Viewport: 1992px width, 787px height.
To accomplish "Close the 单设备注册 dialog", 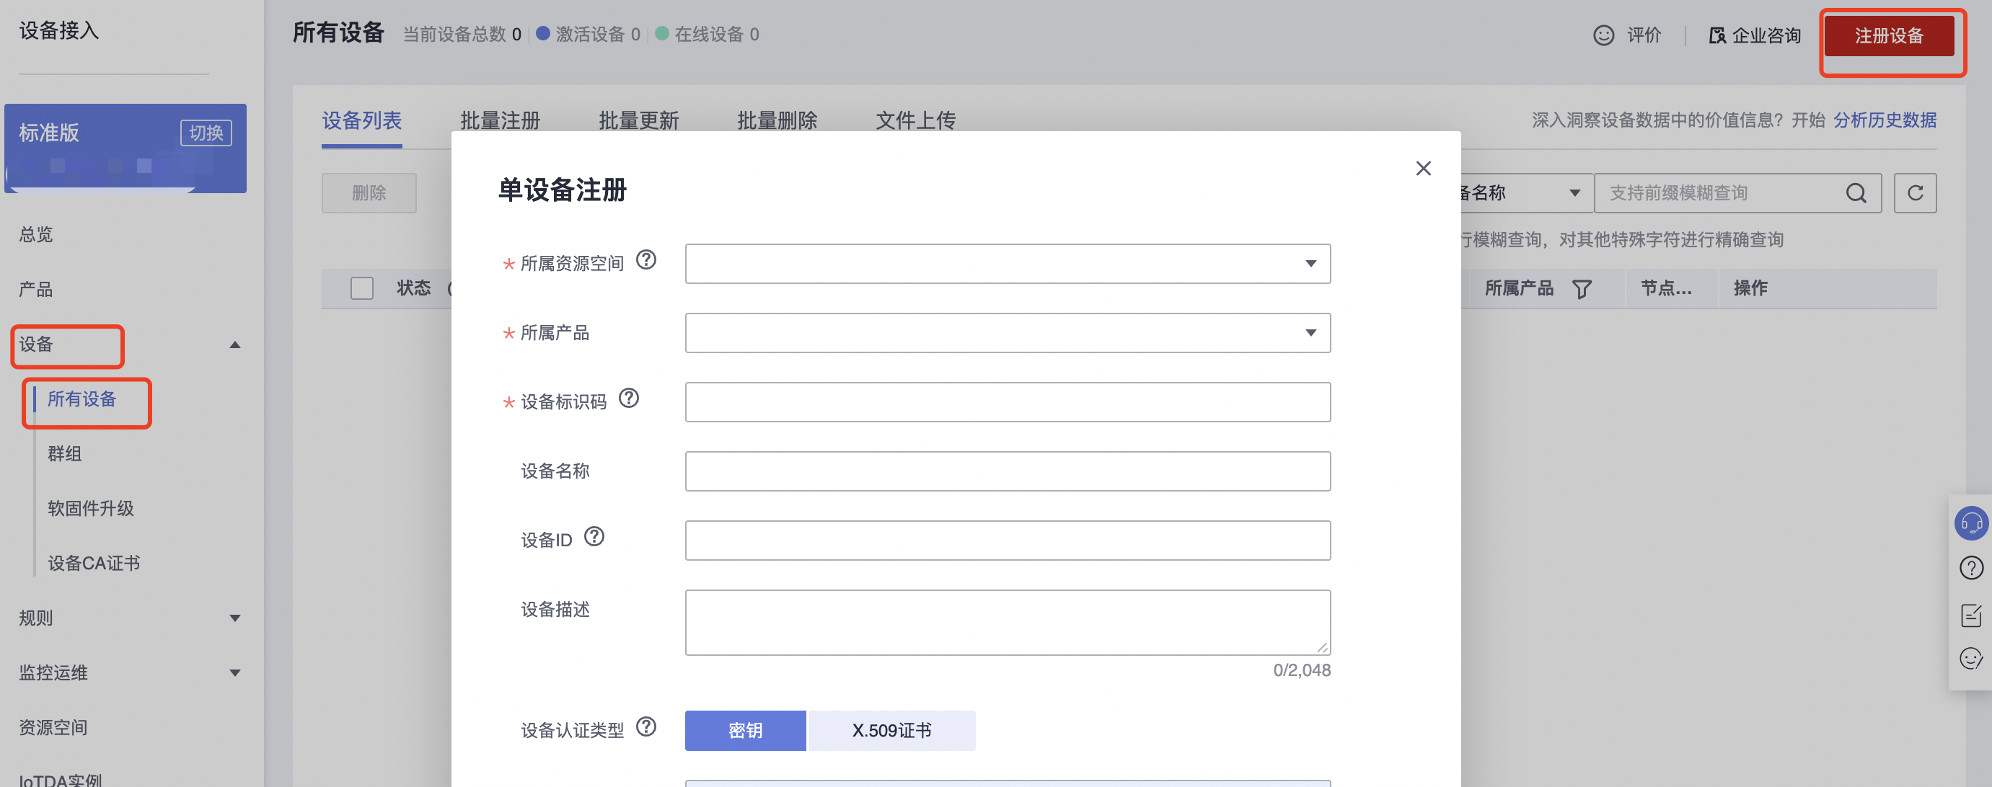I will point(1423,168).
